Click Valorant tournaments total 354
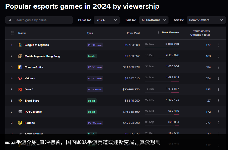Viewport: 228px width, 150px height. pyautogui.click(x=208, y=78)
